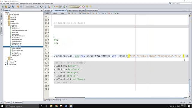192x108 pixels.
Task: Expand the Chapter4 package
Action: point(7,19)
